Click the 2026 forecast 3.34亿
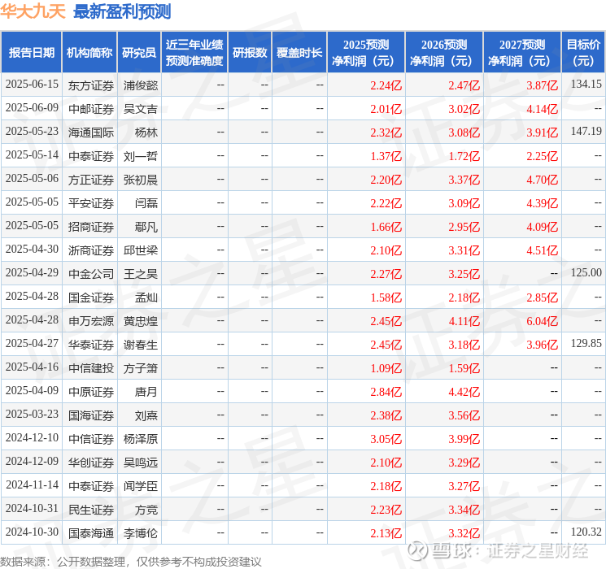 464,510
